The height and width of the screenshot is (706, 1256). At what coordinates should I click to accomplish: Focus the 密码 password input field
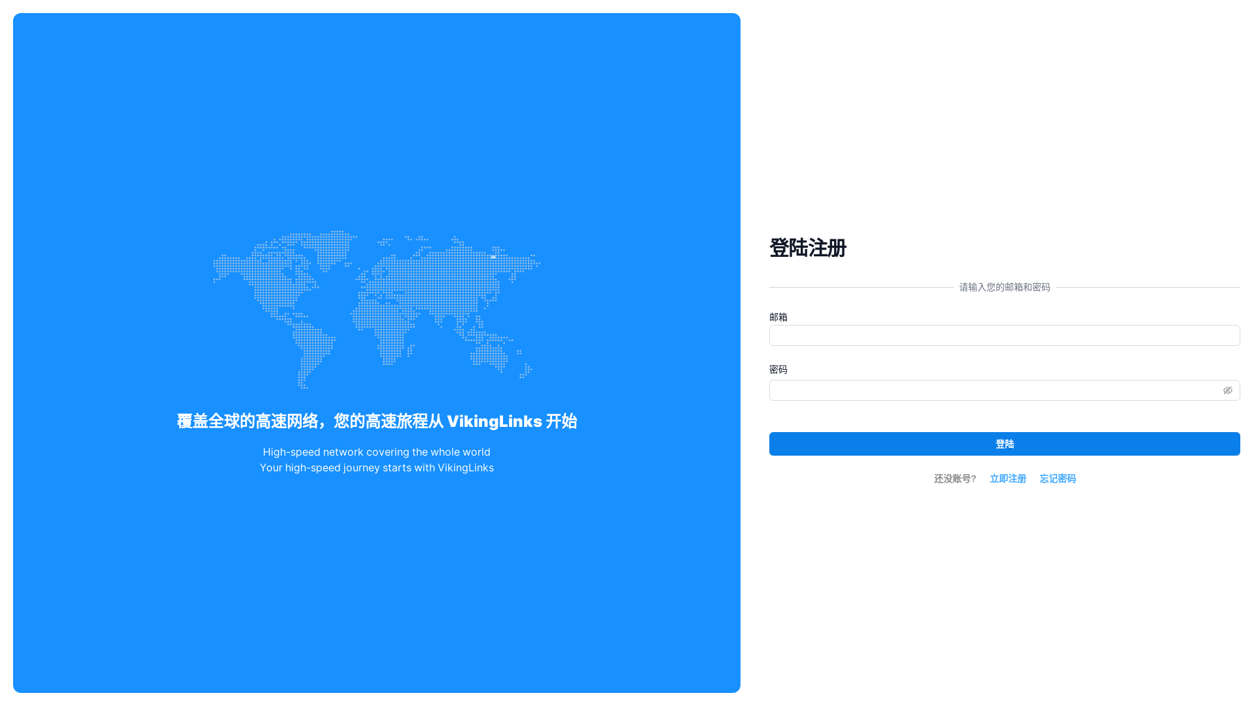(1004, 390)
